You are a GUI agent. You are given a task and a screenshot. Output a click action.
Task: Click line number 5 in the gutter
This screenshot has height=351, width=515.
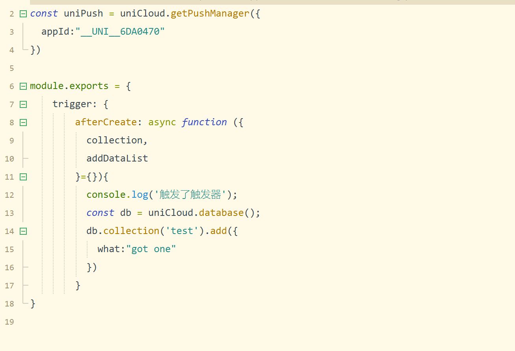[11, 68]
